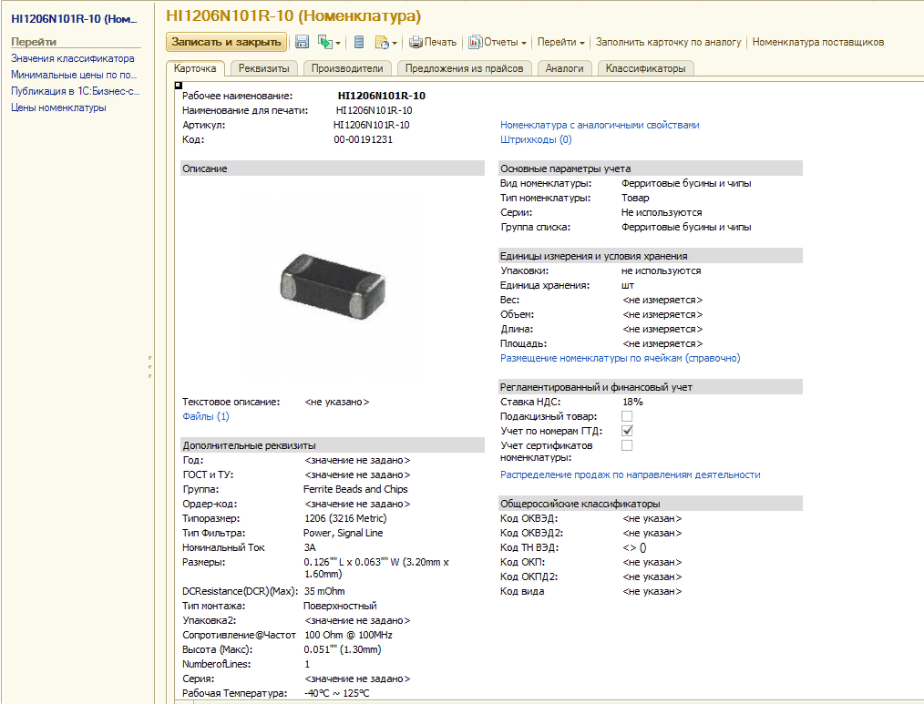
Task: Go to Цены номенклатуры in the sidebar
Action: [58, 107]
